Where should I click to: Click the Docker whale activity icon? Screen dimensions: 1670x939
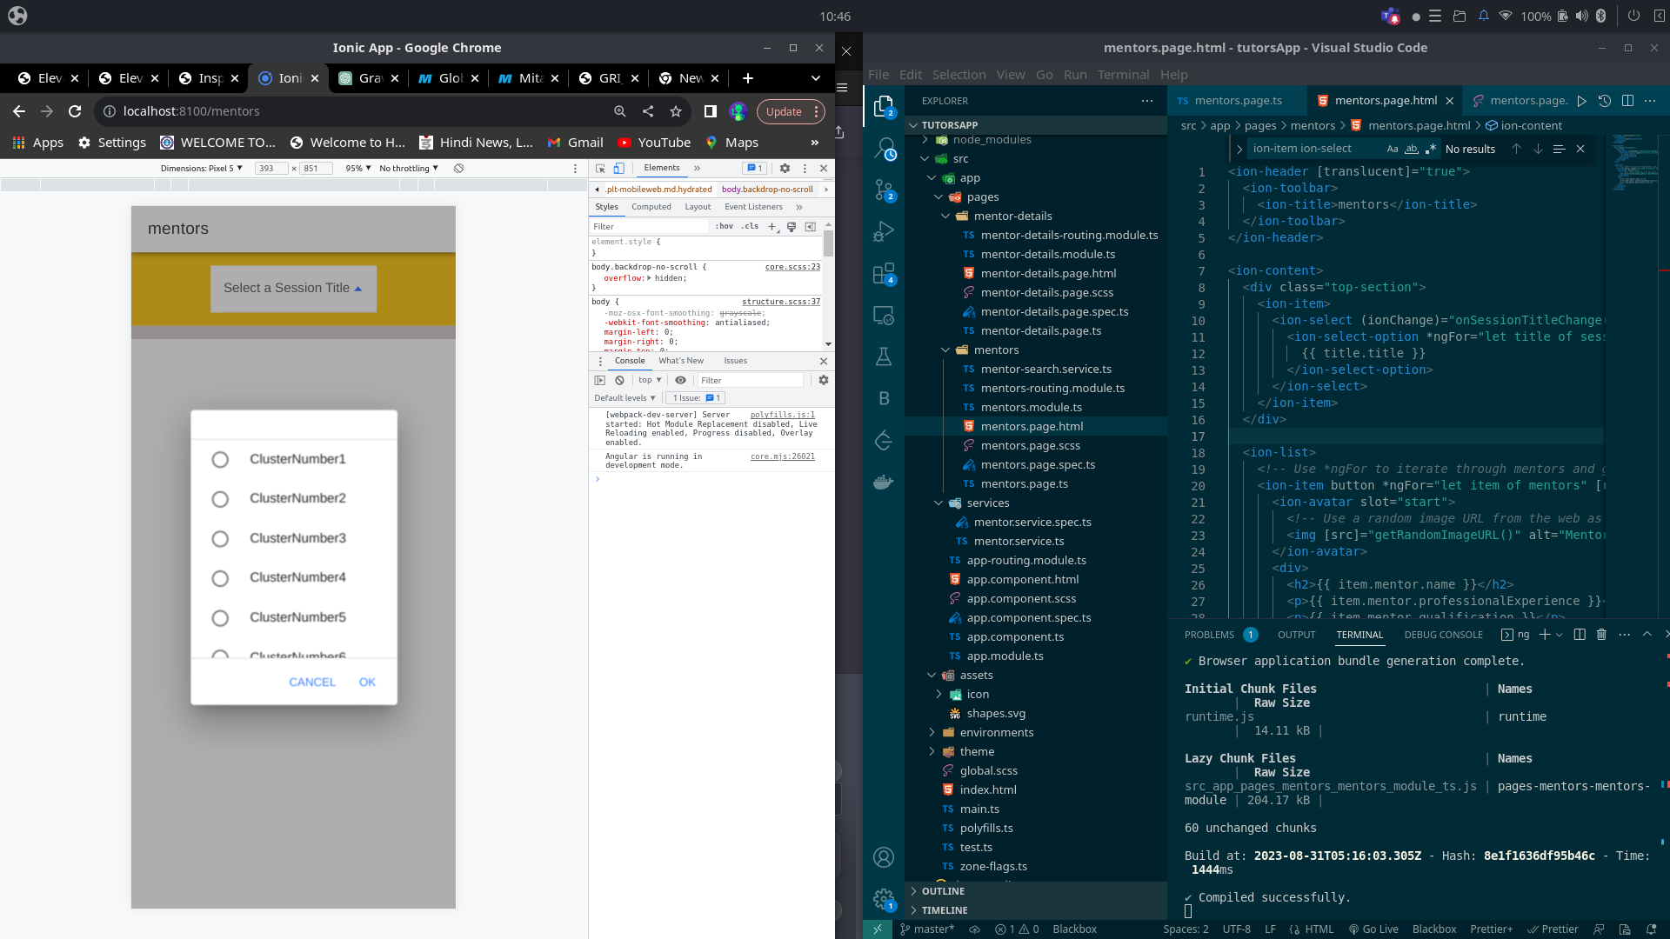pyautogui.click(x=884, y=482)
